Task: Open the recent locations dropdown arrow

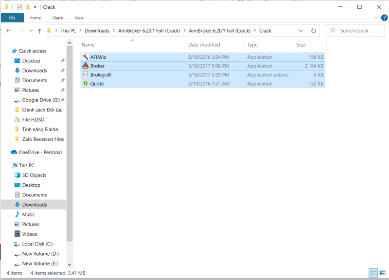Action: (x=30, y=31)
